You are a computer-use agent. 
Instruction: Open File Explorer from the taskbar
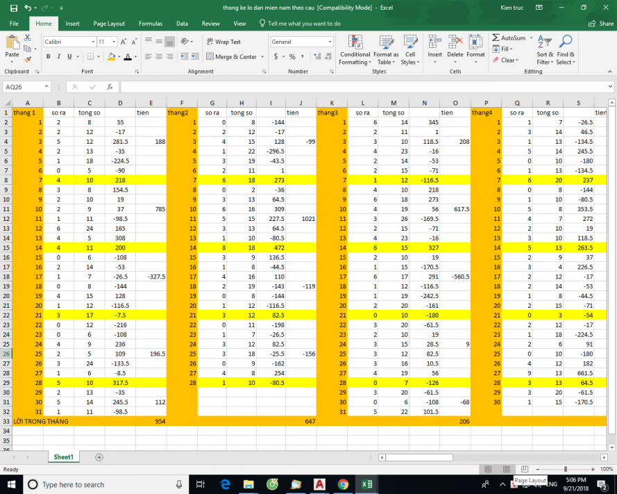[248, 484]
